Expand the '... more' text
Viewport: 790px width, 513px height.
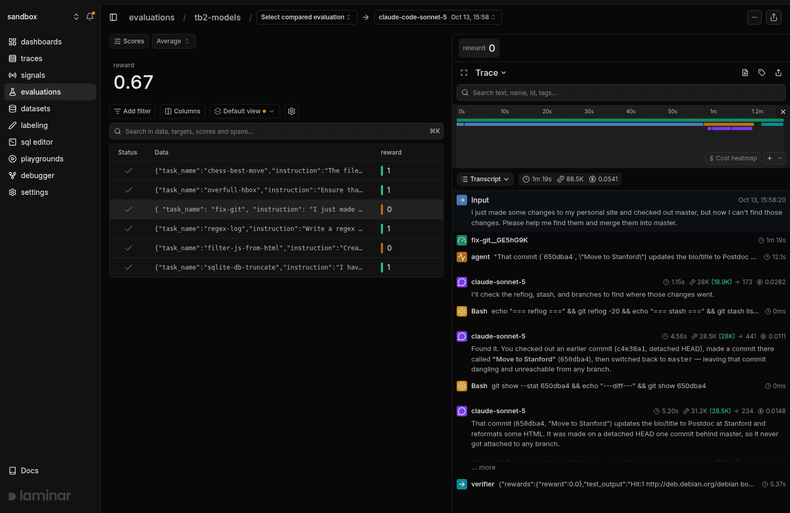pos(483,468)
